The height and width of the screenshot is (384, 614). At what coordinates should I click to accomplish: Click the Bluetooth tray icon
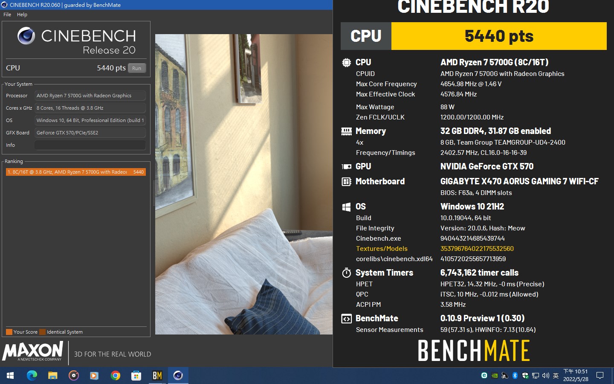[515, 375]
